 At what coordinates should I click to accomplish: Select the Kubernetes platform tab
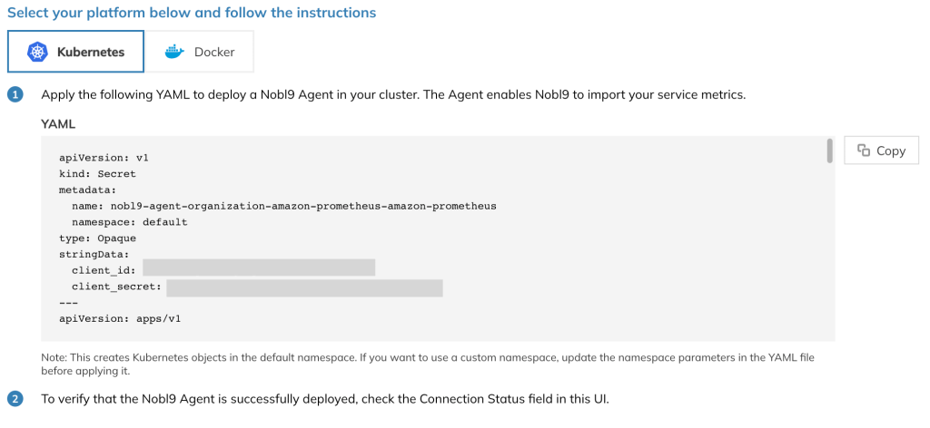click(75, 52)
